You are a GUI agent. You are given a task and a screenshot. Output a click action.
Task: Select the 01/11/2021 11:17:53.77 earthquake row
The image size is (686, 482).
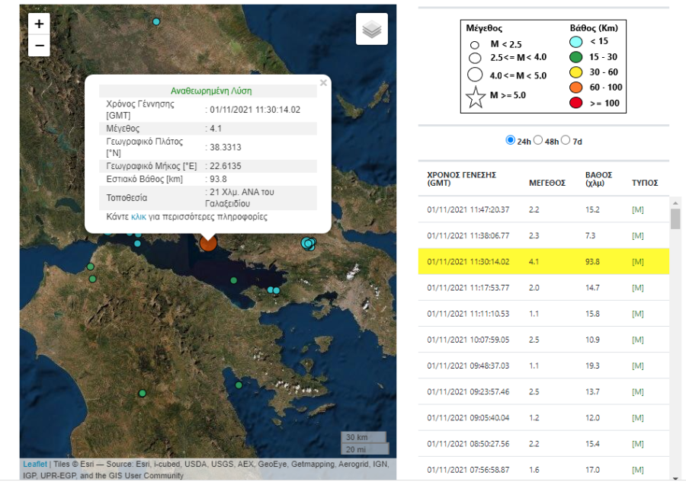click(543, 288)
